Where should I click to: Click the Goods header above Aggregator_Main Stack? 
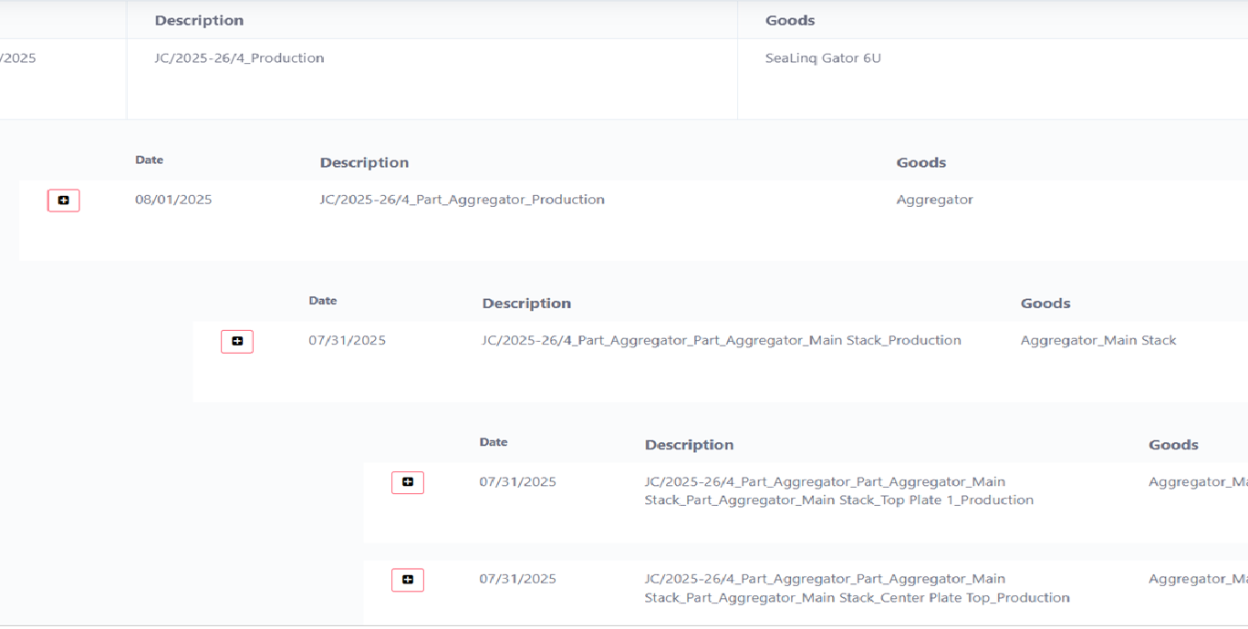coord(1045,304)
